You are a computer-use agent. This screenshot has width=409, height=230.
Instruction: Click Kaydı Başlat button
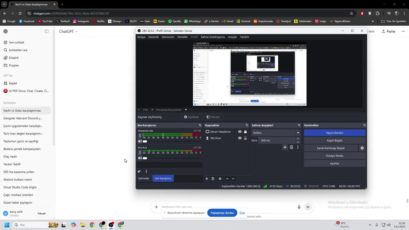point(335,140)
